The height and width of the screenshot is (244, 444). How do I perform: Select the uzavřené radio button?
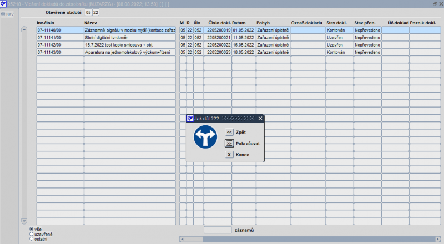tap(32, 234)
